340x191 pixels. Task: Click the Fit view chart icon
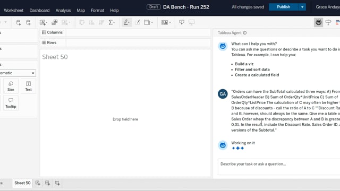coord(165,22)
